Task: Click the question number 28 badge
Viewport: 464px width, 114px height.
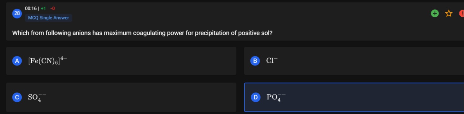Action: click(x=17, y=13)
